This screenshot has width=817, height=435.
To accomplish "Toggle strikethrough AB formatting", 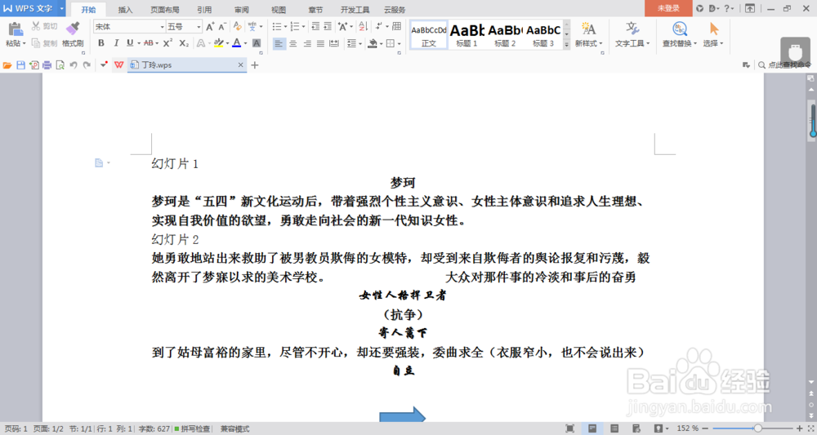I will coord(149,43).
